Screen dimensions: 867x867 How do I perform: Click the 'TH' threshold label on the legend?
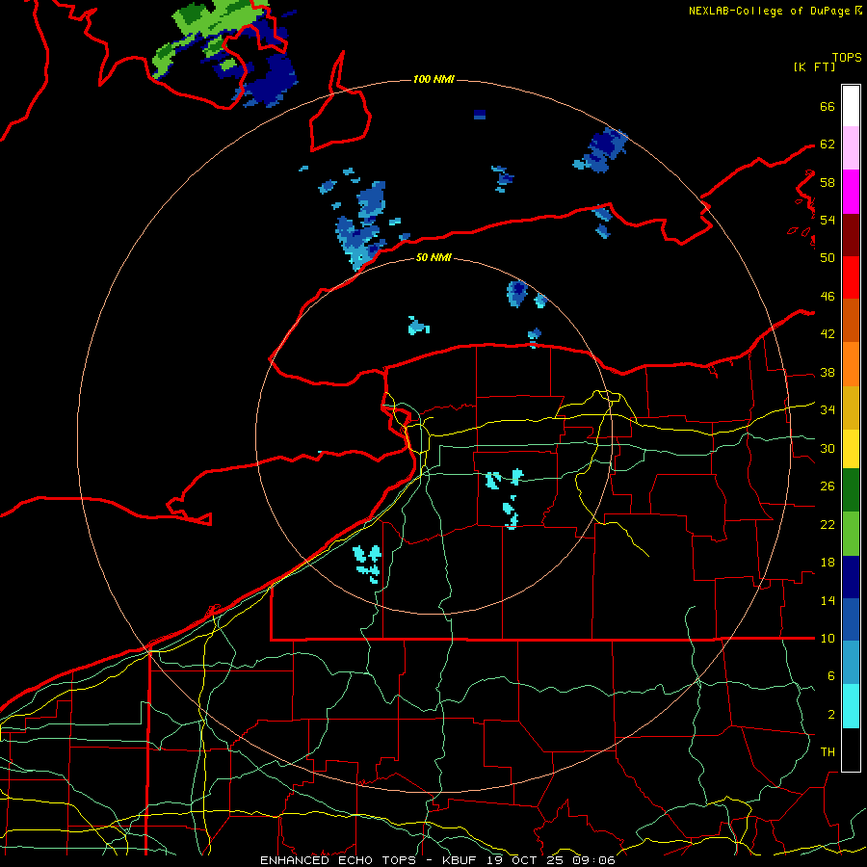pyautogui.click(x=828, y=752)
